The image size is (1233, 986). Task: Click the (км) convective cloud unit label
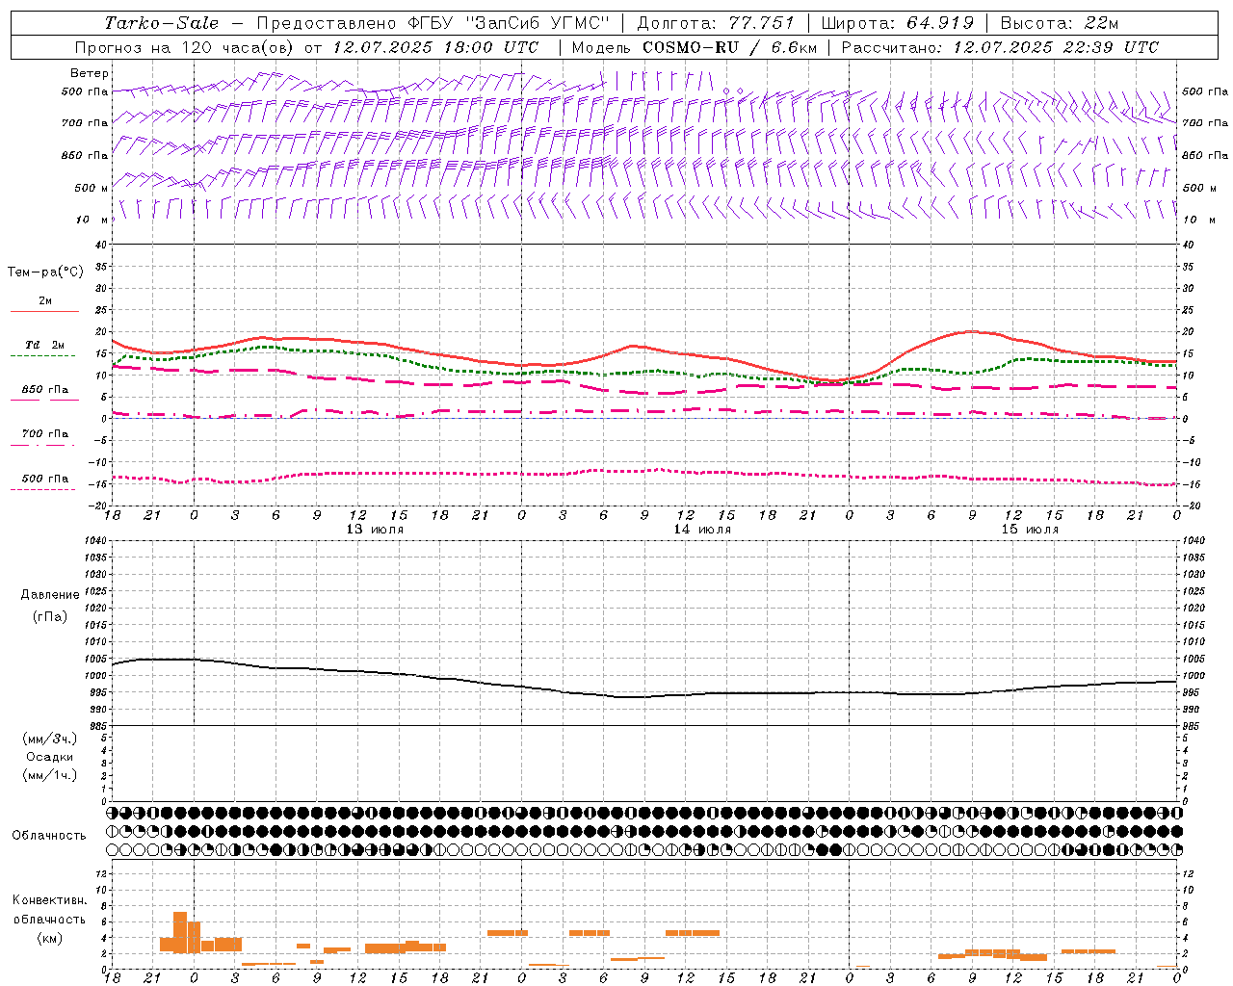[49, 938]
